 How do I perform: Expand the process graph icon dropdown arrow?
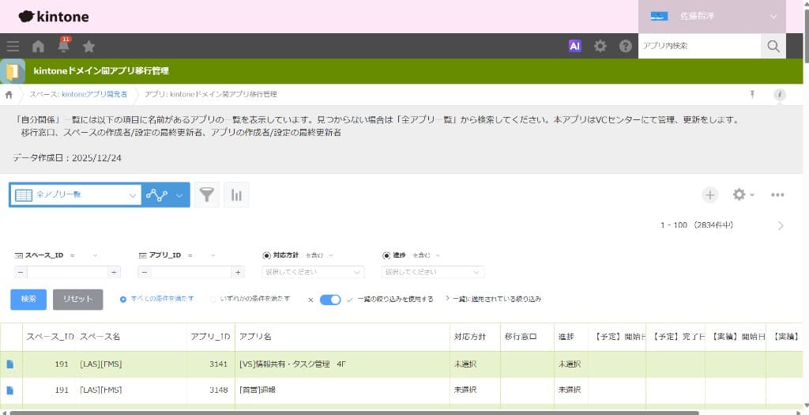179,195
